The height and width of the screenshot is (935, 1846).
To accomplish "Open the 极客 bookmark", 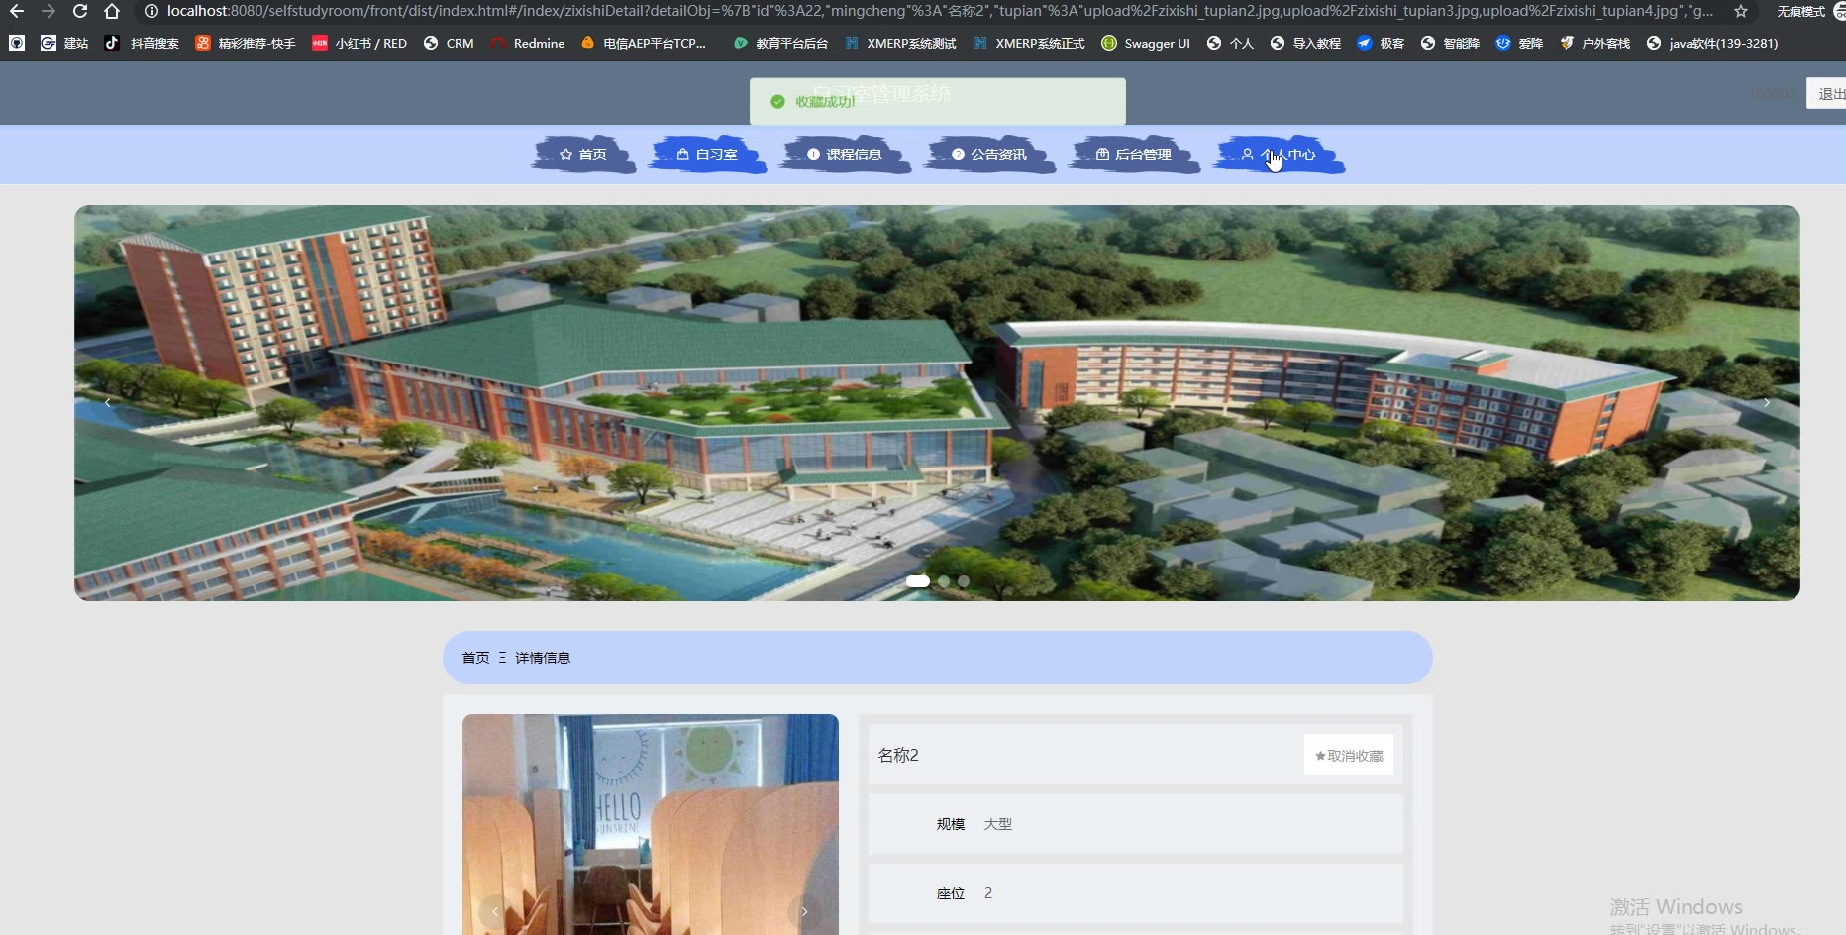I will [x=1381, y=43].
